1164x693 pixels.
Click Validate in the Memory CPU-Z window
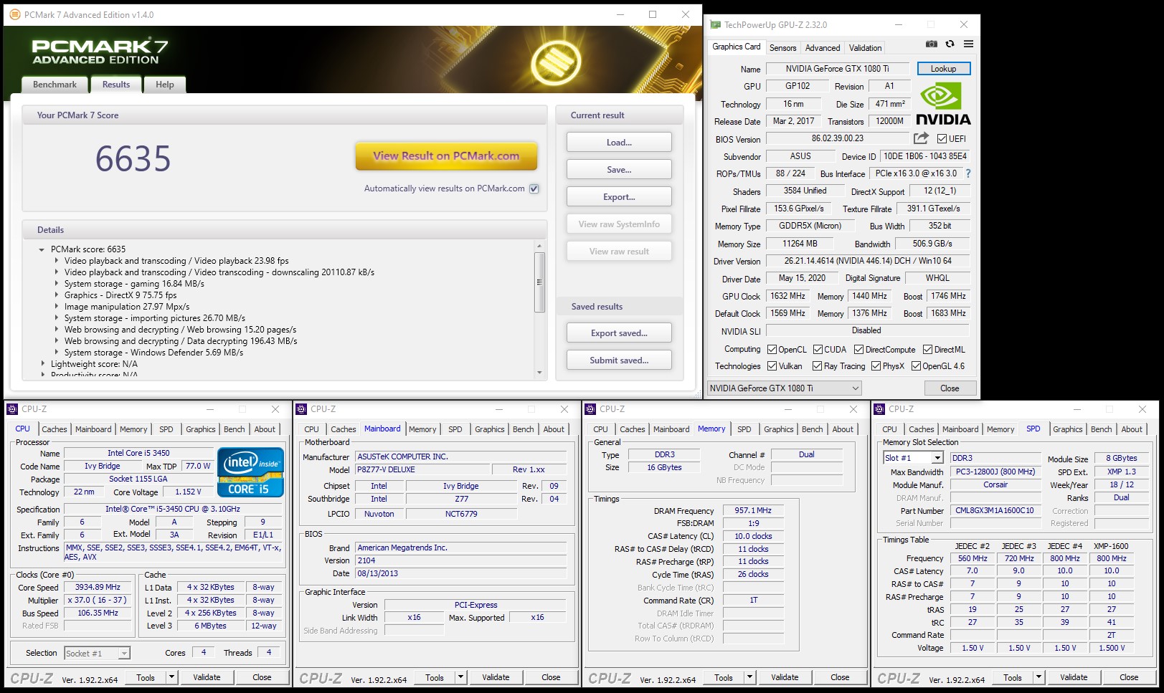(785, 677)
